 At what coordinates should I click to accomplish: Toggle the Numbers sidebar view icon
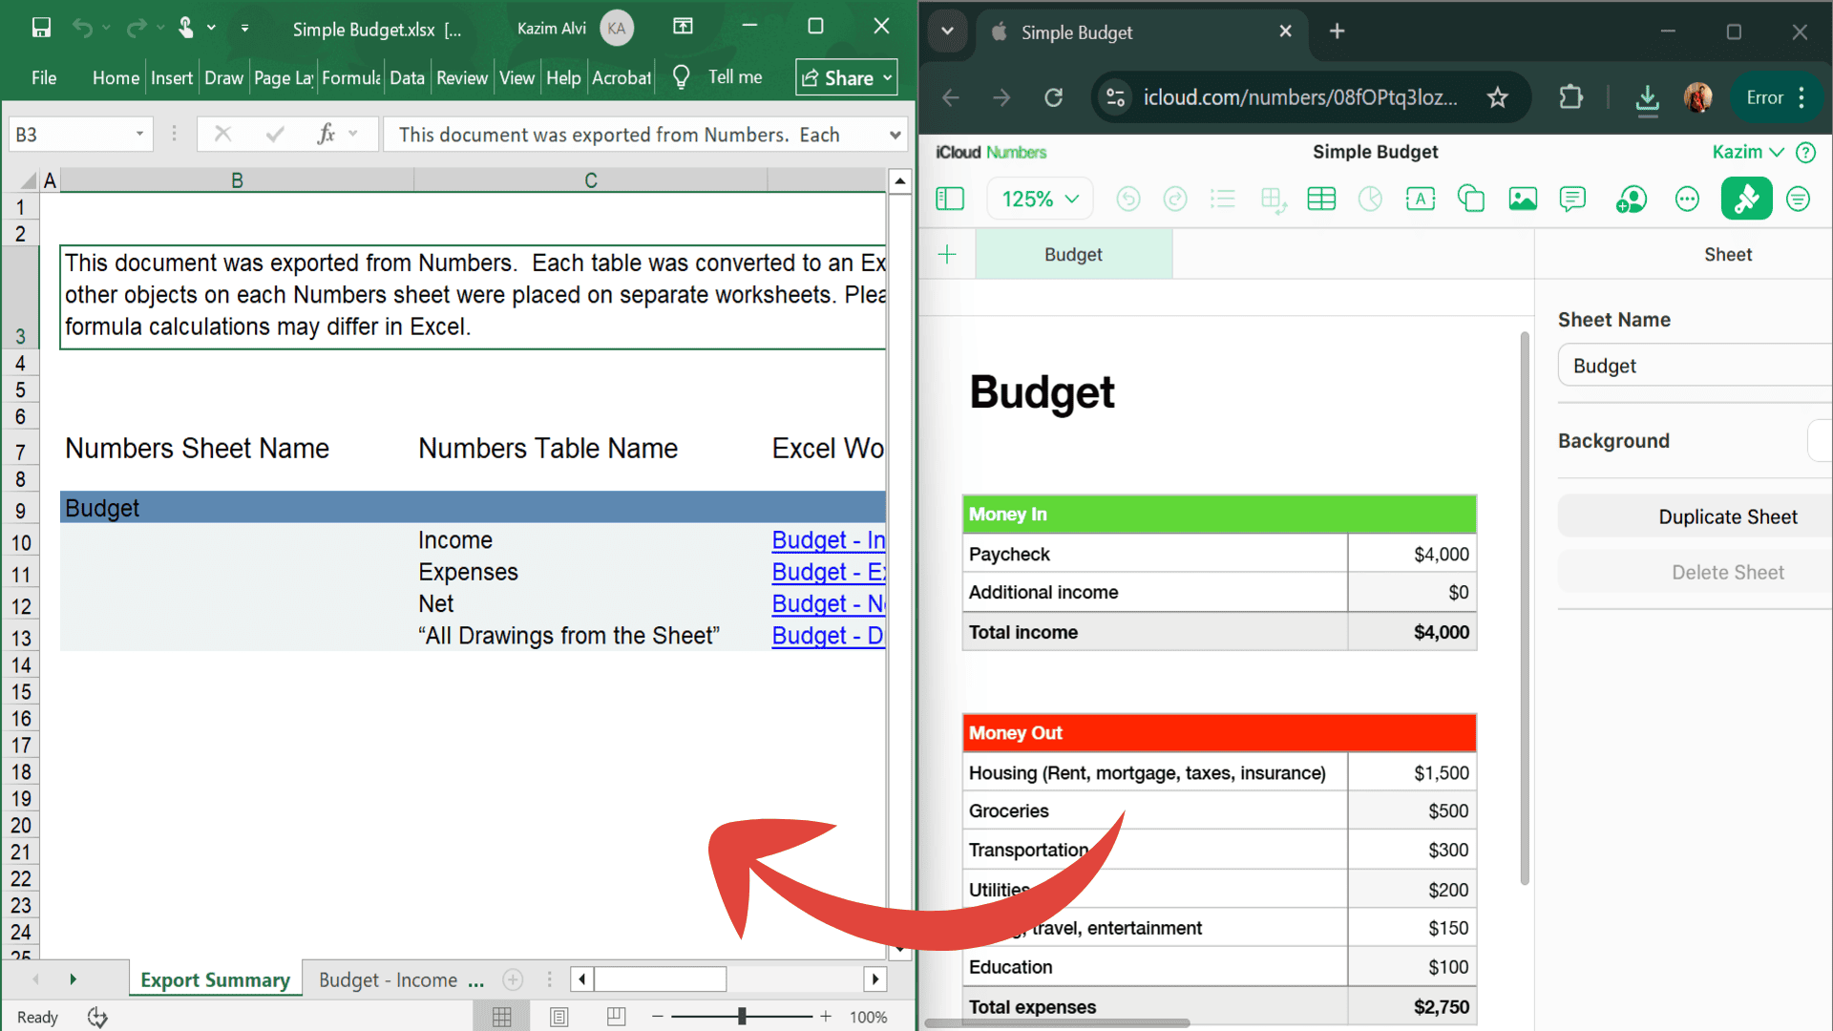tap(950, 199)
